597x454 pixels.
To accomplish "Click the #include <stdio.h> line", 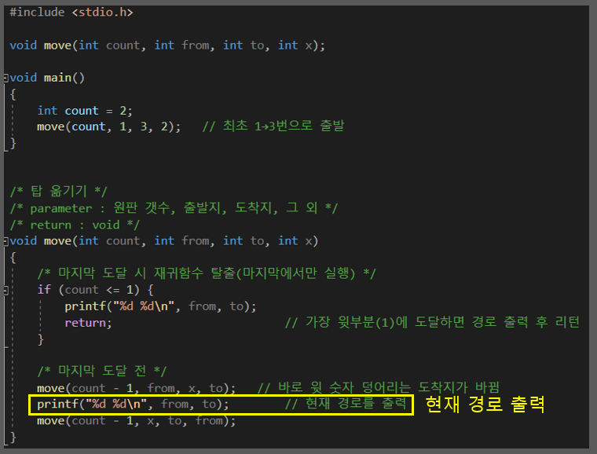I will pos(71,13).
